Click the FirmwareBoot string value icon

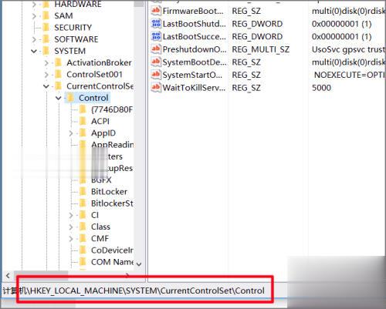click(156, 11)
